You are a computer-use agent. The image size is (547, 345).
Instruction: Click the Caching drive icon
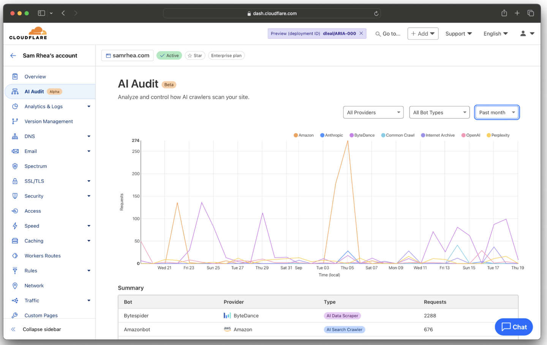pos(15,241)
